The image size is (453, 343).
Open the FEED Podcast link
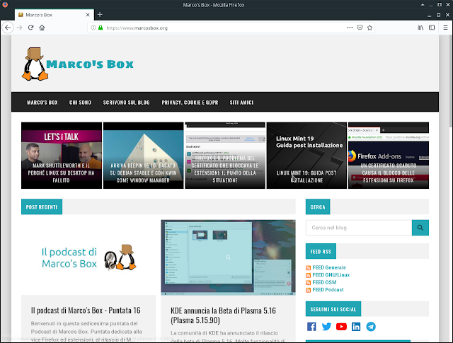pos(328,289)
